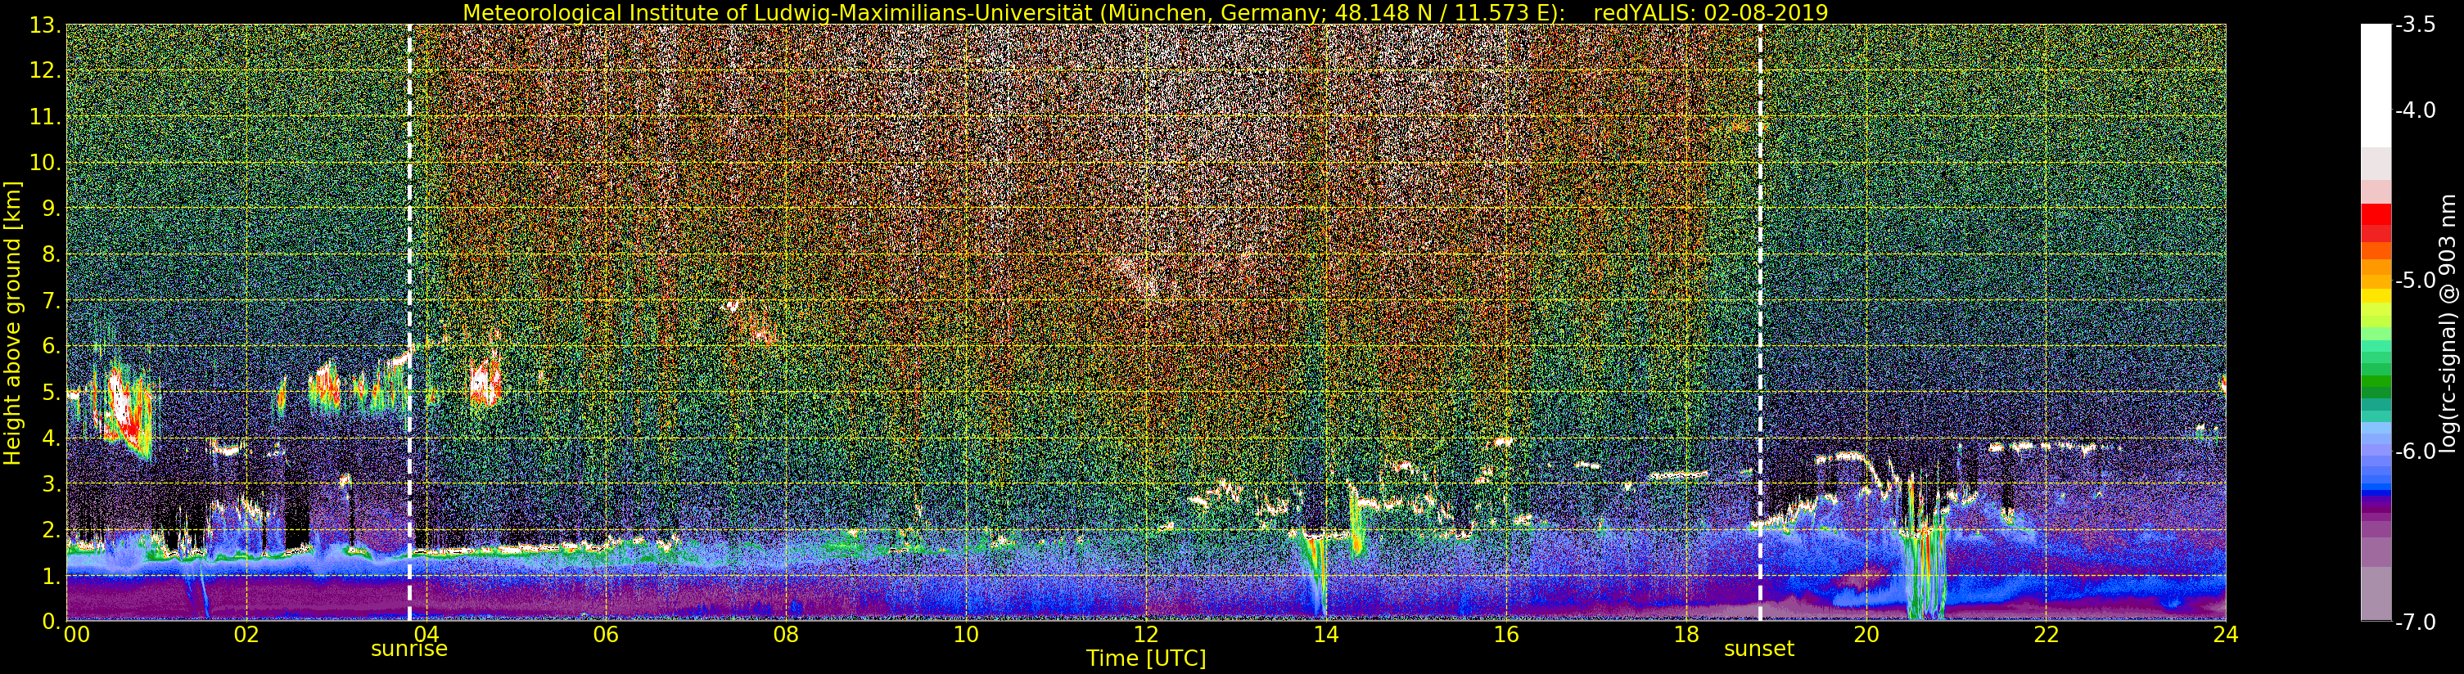Click the white dashed sunset line
2464x674 pixels.
point(1759,323)
